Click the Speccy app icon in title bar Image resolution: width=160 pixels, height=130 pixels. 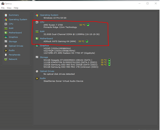coord(3,4)
